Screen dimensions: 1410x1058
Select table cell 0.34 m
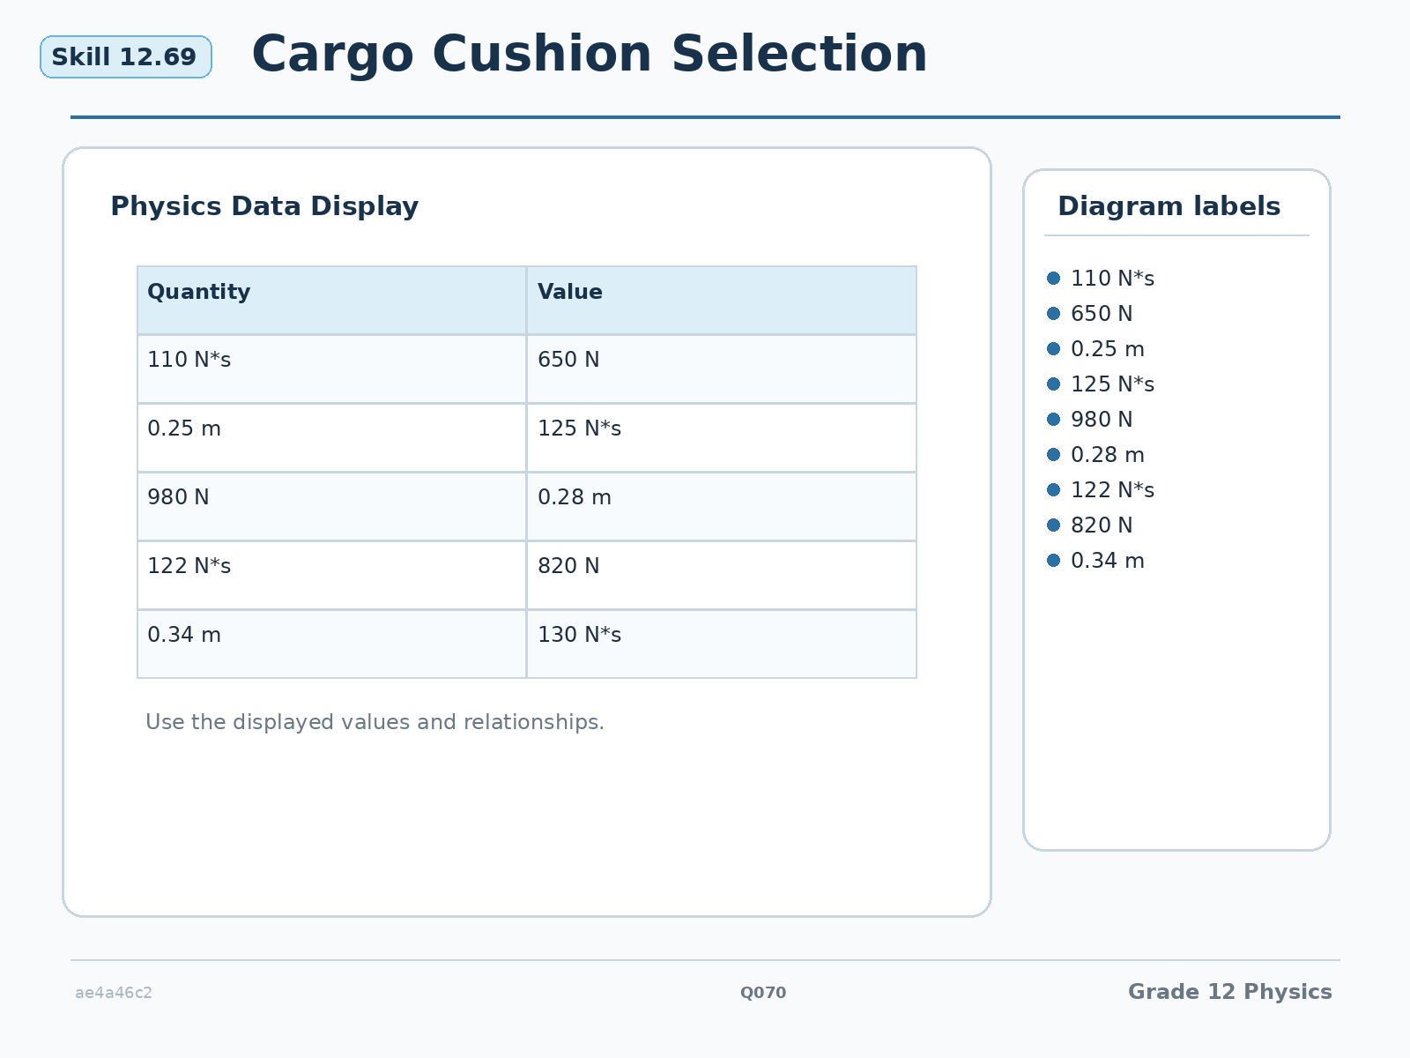(332, 644)
